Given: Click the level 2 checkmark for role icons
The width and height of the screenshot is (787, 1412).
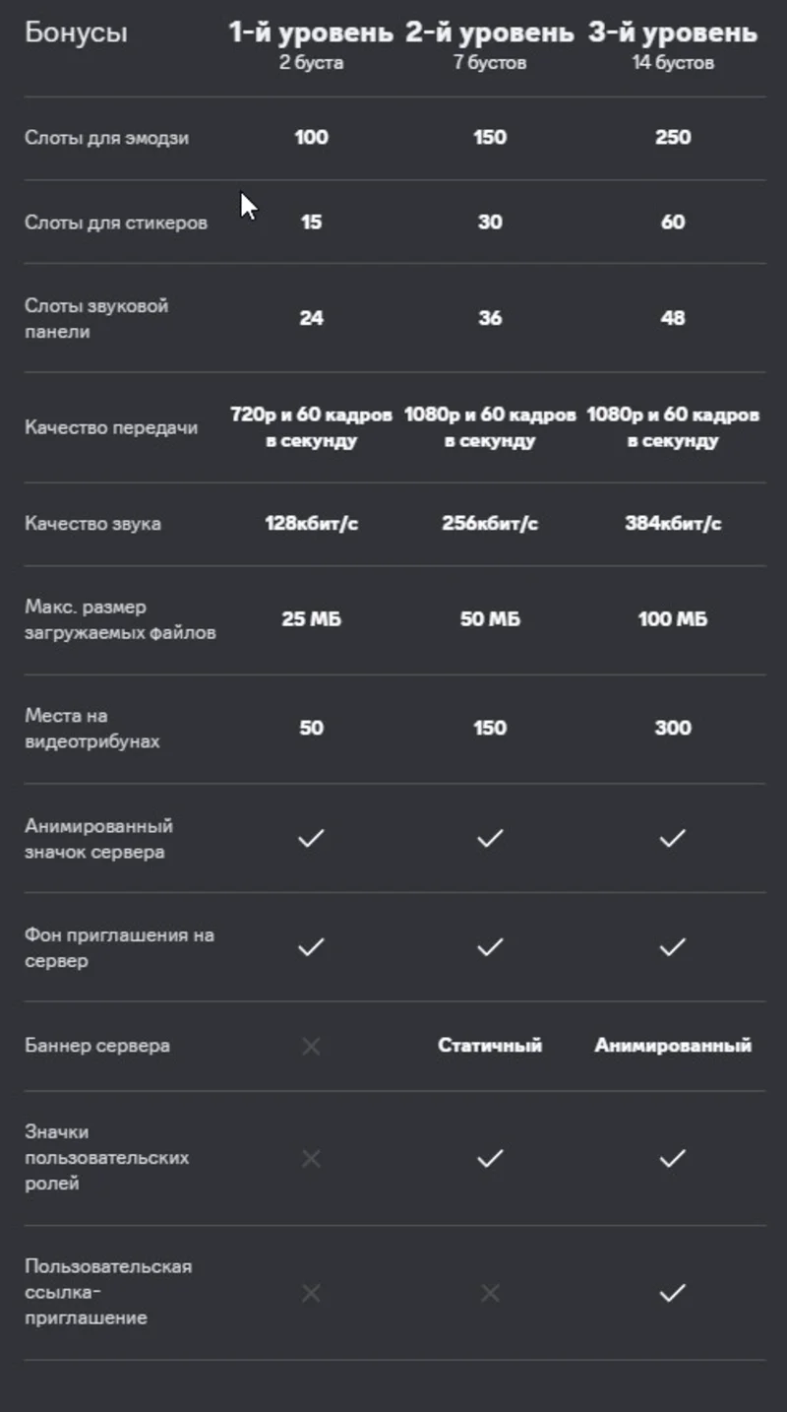Looking at the screenshot, I should (490, 1159).
